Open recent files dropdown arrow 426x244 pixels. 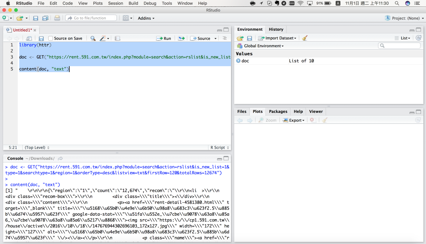click(26, 18)
